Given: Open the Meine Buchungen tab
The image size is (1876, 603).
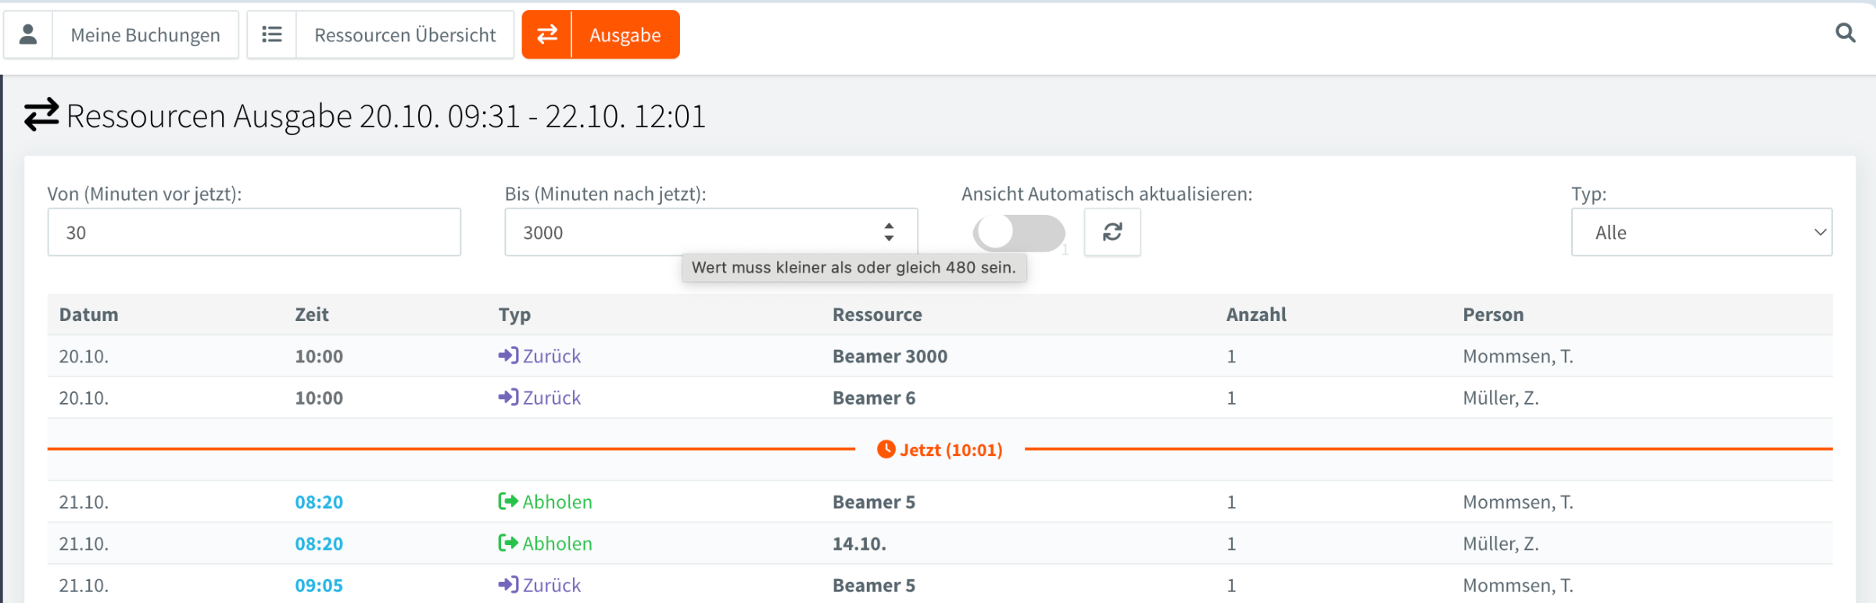Looking at the screenshot, I should [x=145, y=35].
